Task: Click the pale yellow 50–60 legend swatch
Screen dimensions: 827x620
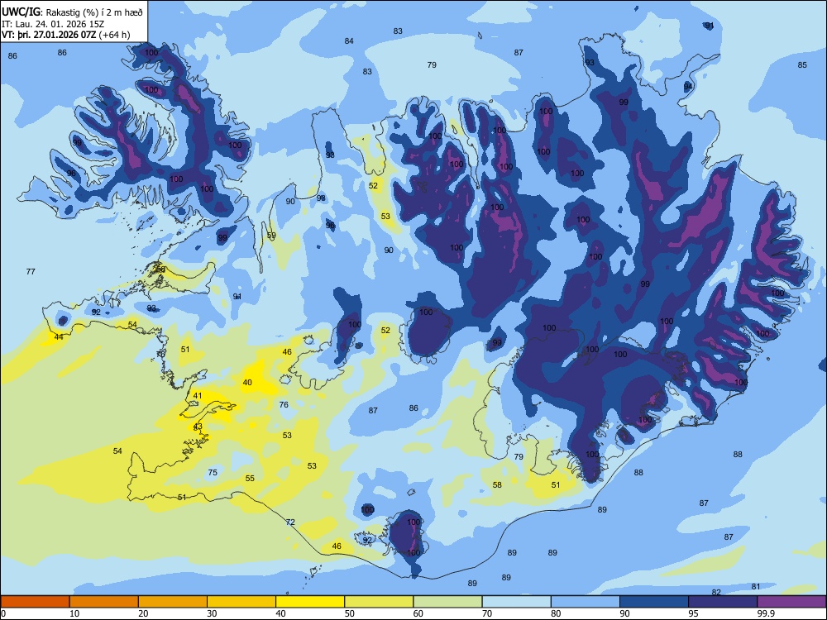Action: coord(379,602)
